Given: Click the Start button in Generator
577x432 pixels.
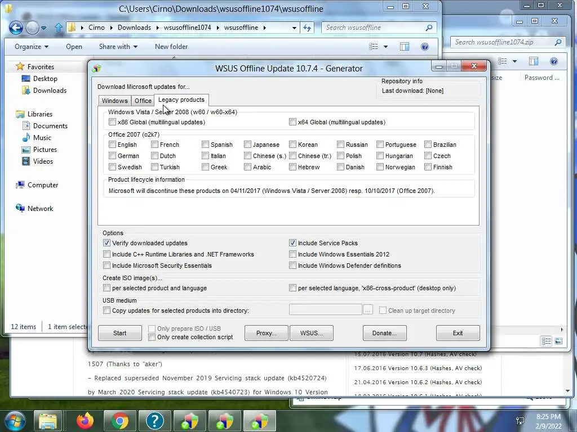Looking at the screenshot, I should tap(119, 333).
